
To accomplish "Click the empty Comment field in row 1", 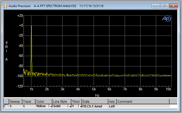I will pos(143,106).
